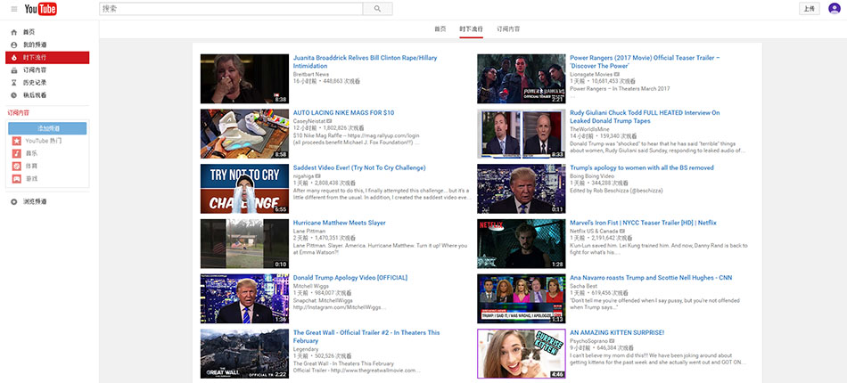Open Try Not To Cry thumbnail

tap(244, 189)
